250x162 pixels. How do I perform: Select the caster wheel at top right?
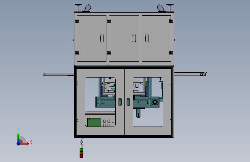(x=161, y=8)
